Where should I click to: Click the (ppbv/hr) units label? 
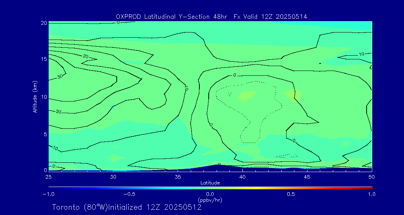pos(210,200)
